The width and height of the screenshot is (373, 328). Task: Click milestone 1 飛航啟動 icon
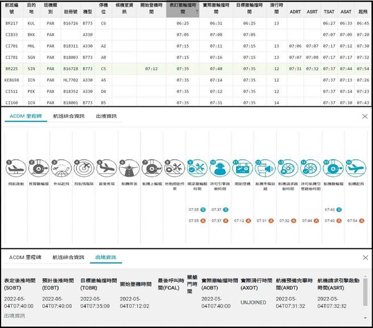point(15,168)
